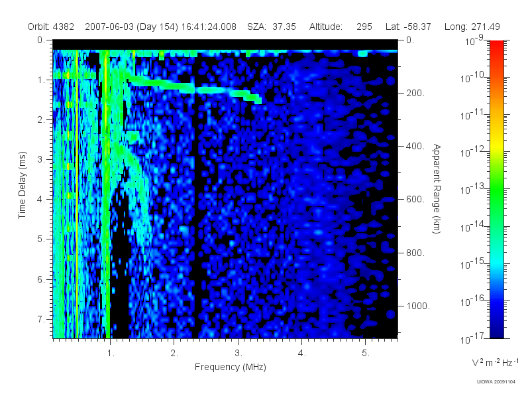This screenshot has width=530, height=398.
Task: Click the '0.' tick on Time Delay axis
Action: pyautogui.click(x=41, y=40)
